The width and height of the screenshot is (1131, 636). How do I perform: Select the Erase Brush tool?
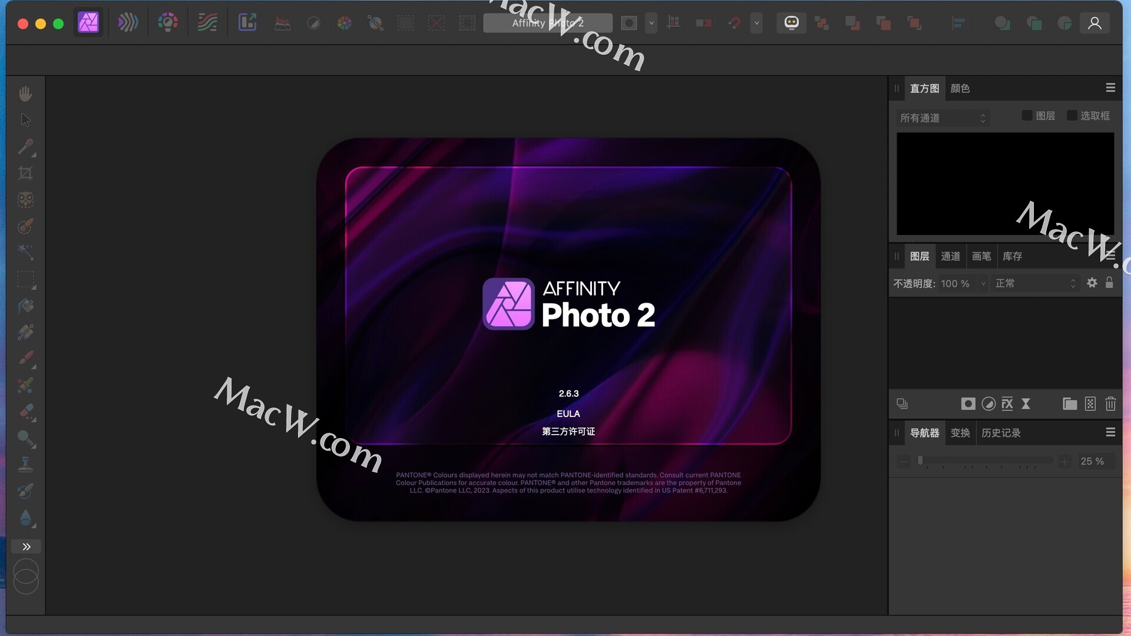25,412
